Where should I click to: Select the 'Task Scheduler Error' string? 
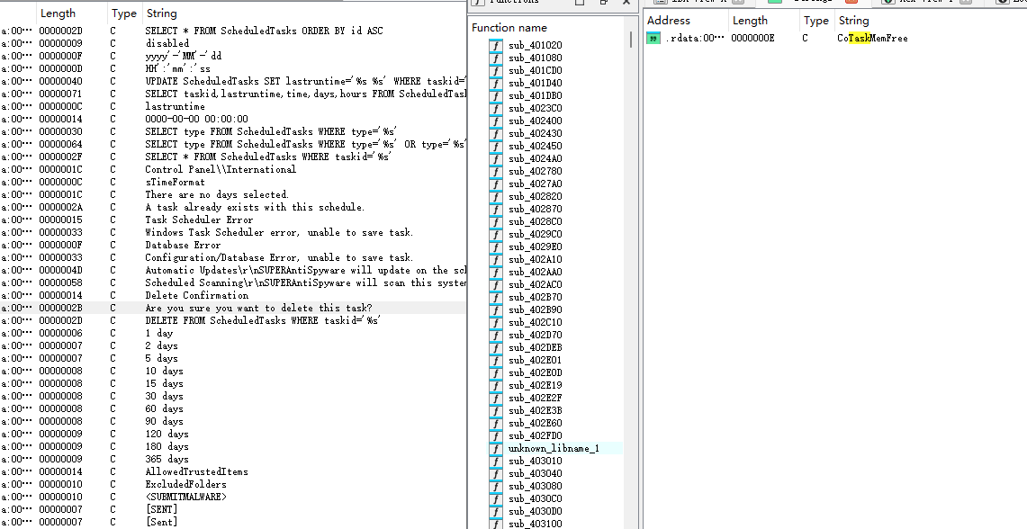click(x=199, y=220)
